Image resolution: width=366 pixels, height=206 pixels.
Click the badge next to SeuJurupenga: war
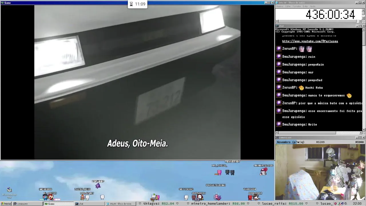point(279,72)
